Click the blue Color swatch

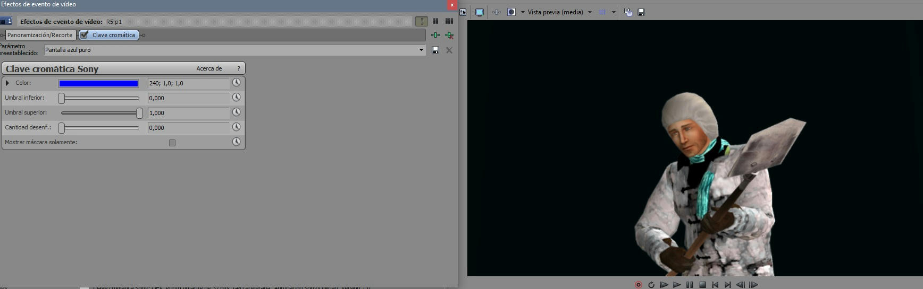[98, 83]
